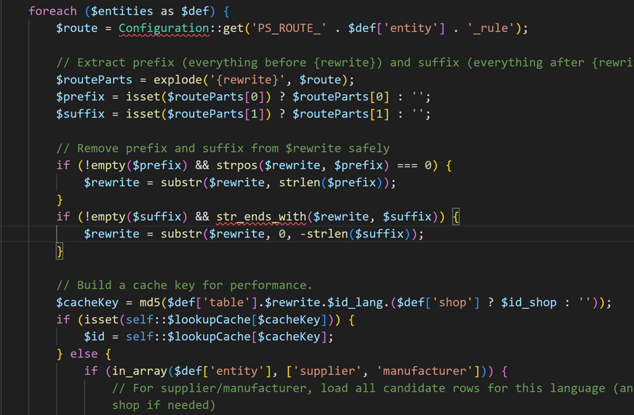Place cursor on the foreach keyword
Image resolution: width=634 pixels, height=415 pixels.
tap(53, 11)
